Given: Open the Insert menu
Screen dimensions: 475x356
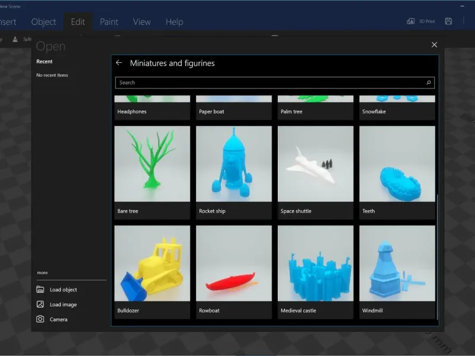Looking at the screenshot, I should click(x=8, y=22).
